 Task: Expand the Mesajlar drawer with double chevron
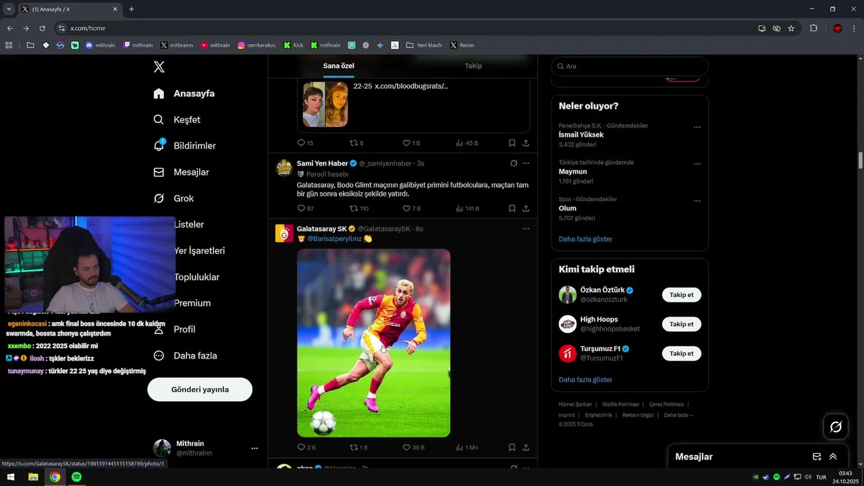[833, 457]
